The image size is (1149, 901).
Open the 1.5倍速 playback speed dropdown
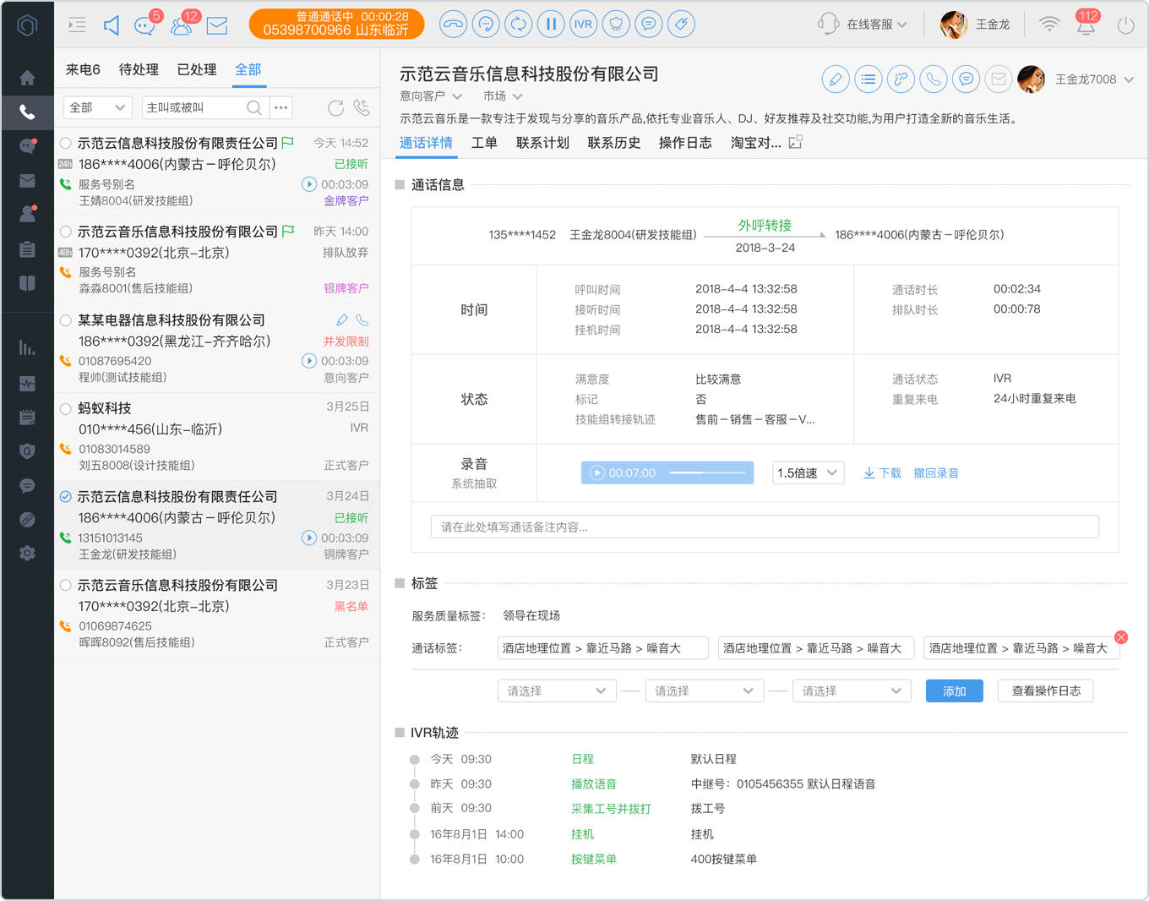809,472
